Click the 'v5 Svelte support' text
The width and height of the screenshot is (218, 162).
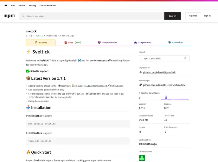[x=39, y=71]
